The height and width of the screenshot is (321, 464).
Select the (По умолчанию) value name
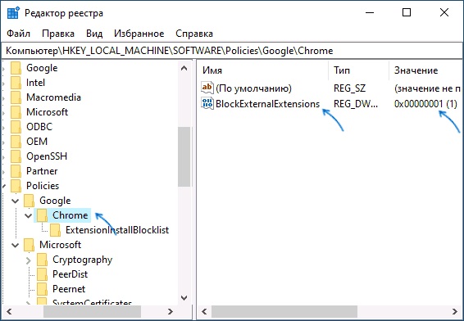coord(253,88)
